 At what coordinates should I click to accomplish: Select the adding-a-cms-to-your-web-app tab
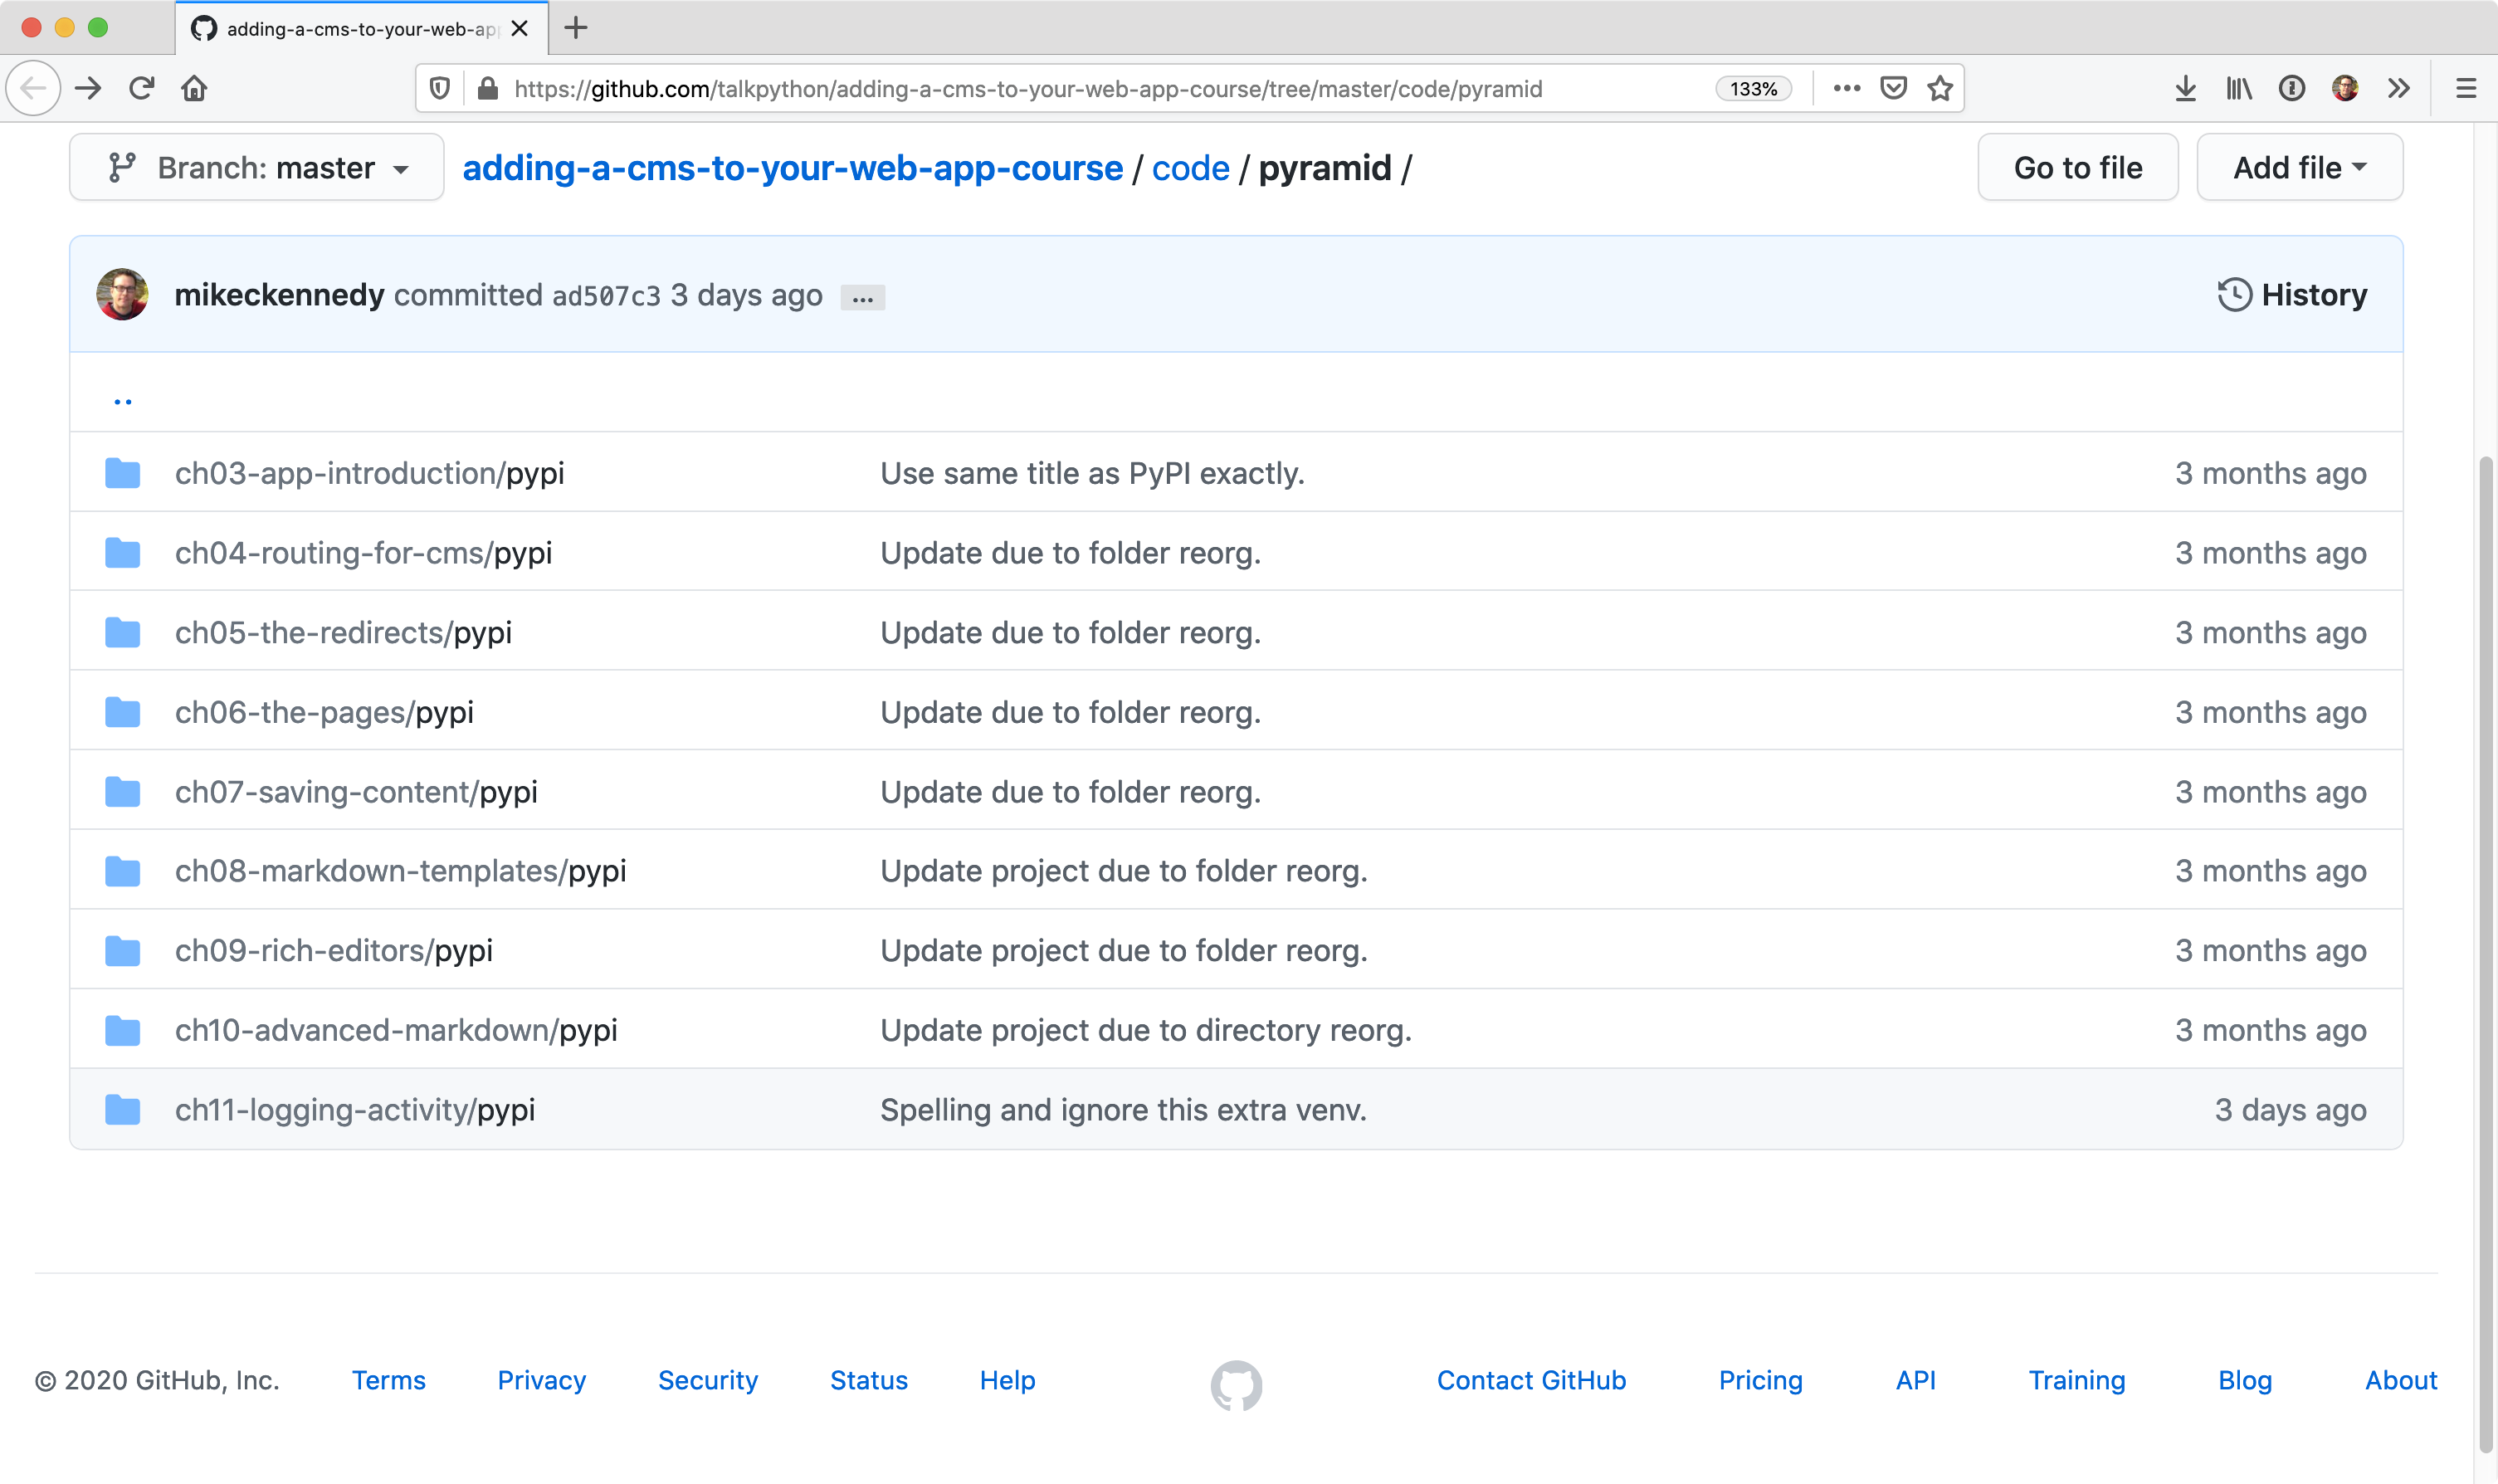(x=361, y=28)
